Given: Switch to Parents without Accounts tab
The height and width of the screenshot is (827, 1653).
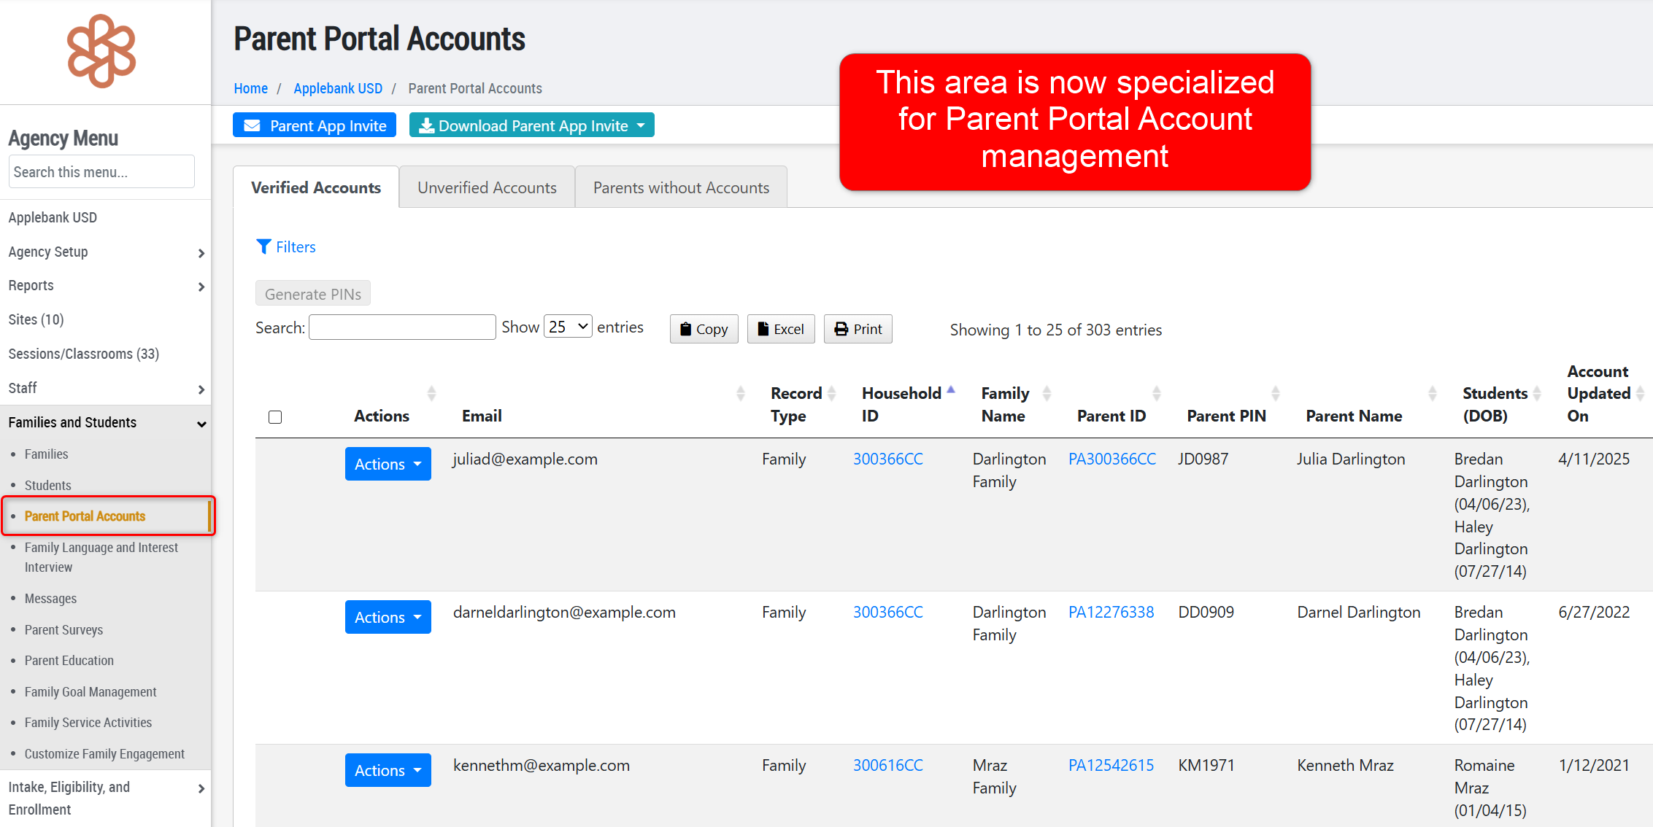Looking at the screenshot, I should (x=680, y=187).
